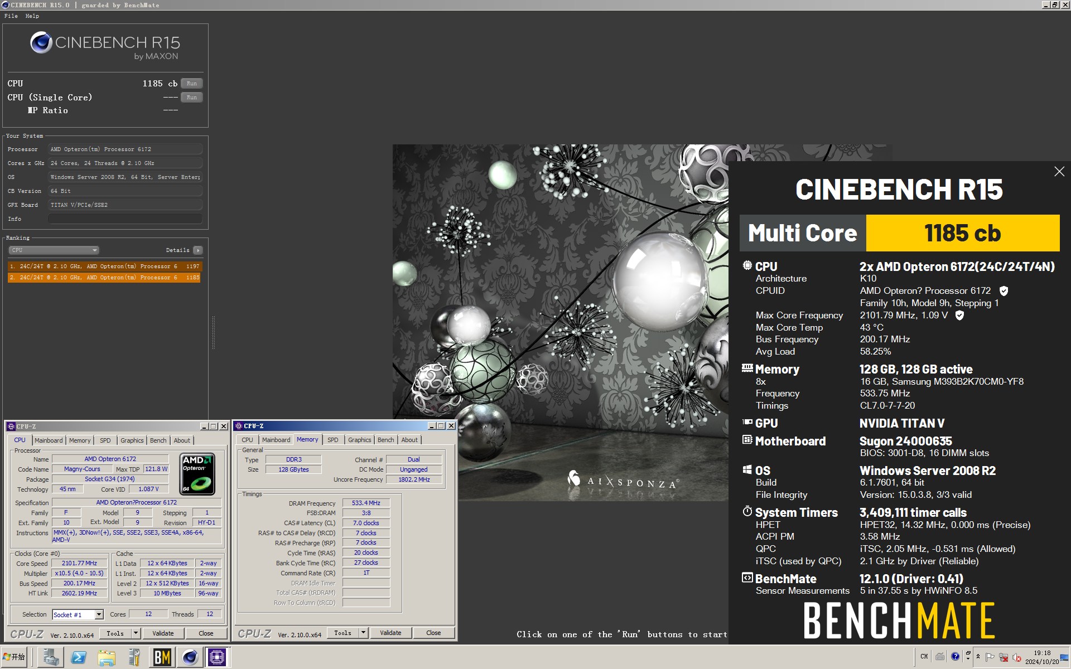
Task: Launch Server Manager from the taskbar
Action: [x=51, y=657]
